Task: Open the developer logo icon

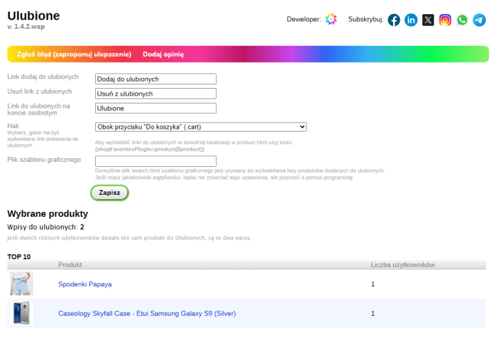Action: pyautogui.click(x=331, y=20)
